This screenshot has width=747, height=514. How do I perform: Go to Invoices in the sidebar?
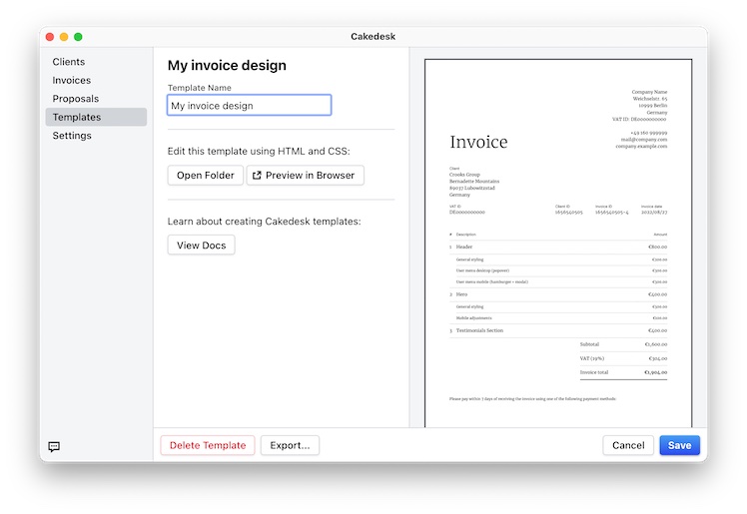click(x=72, y=81)
